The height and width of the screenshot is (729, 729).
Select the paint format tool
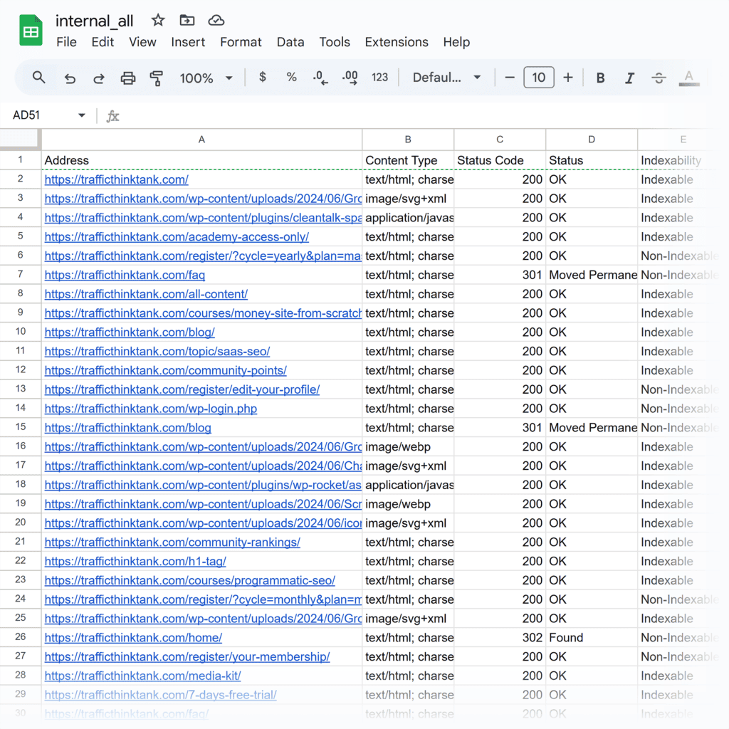[x=157, y=77]
